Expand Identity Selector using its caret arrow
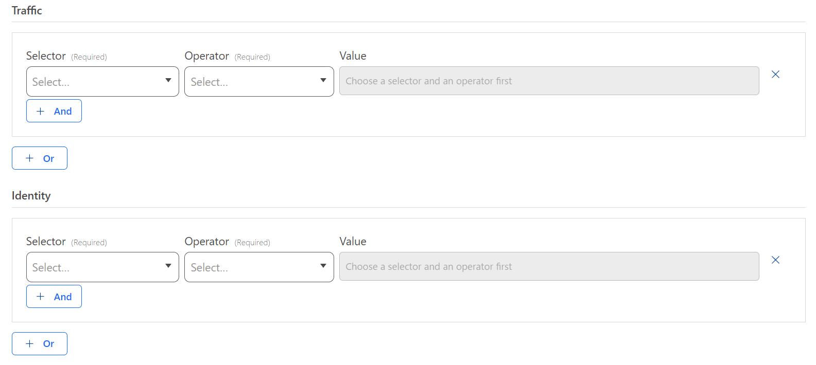 click(168, 266)
